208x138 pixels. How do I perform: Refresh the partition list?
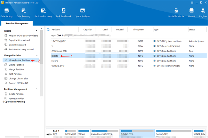(x=48, y=29)
